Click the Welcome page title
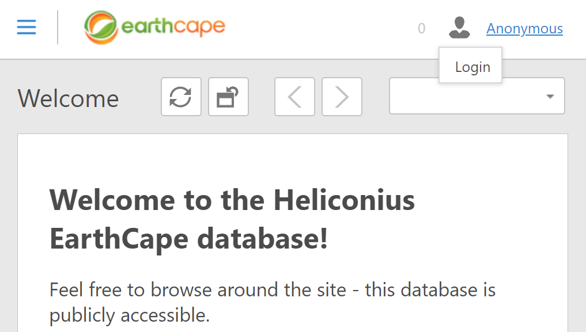This screenshot has height=332, width=586. click(x=68, y=98)
